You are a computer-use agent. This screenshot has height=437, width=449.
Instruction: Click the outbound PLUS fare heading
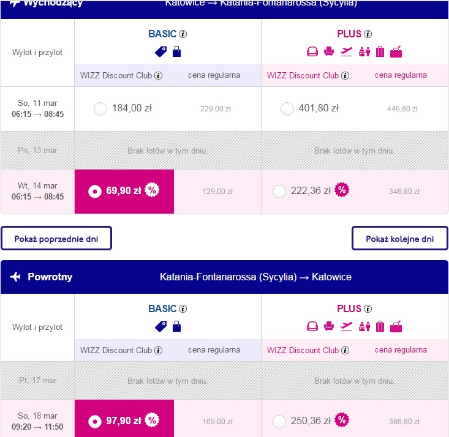pyautogui.click(x=349, y=34)
